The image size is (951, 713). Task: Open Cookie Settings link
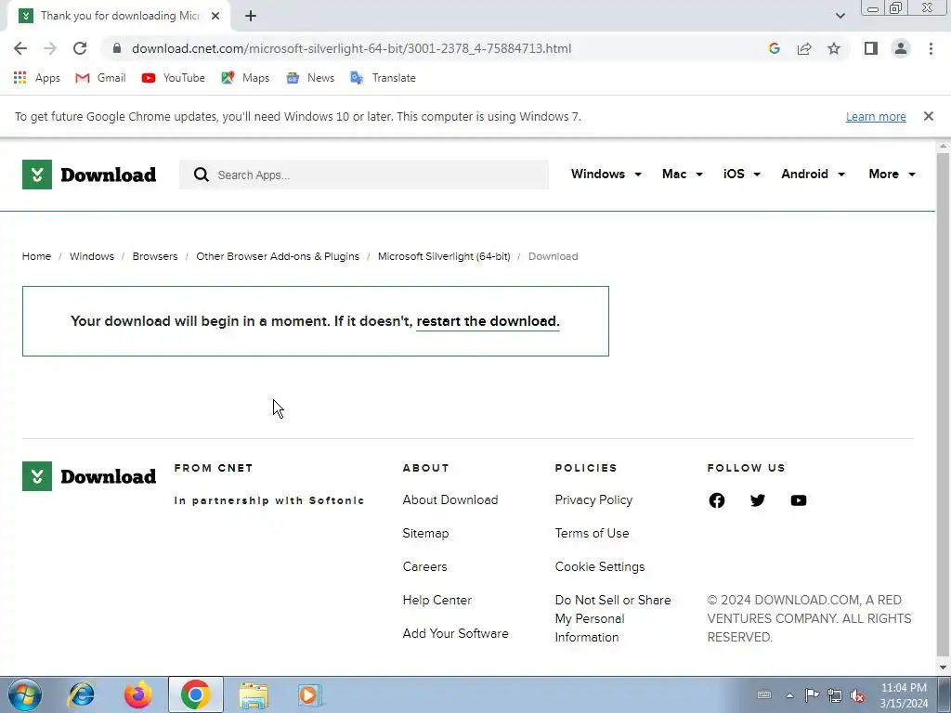(x=600, y=567)
